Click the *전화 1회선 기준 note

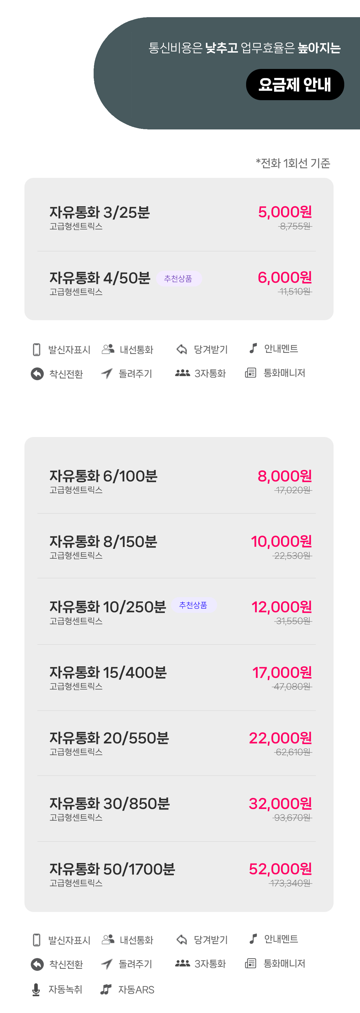coord(293,163)
